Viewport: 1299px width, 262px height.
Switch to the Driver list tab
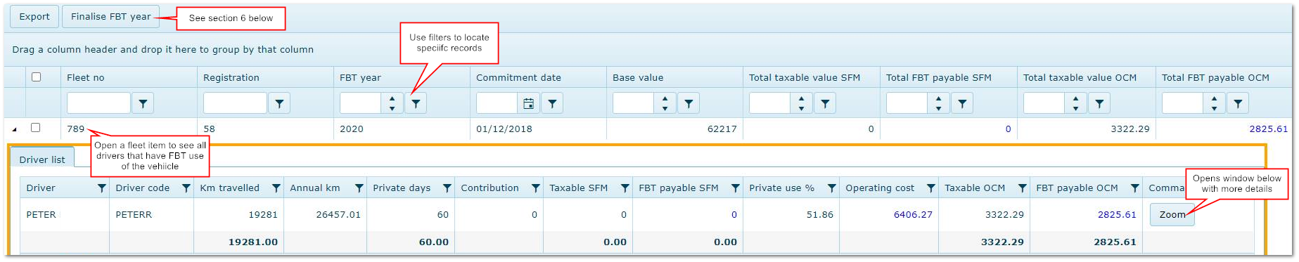tap(42, 159)
